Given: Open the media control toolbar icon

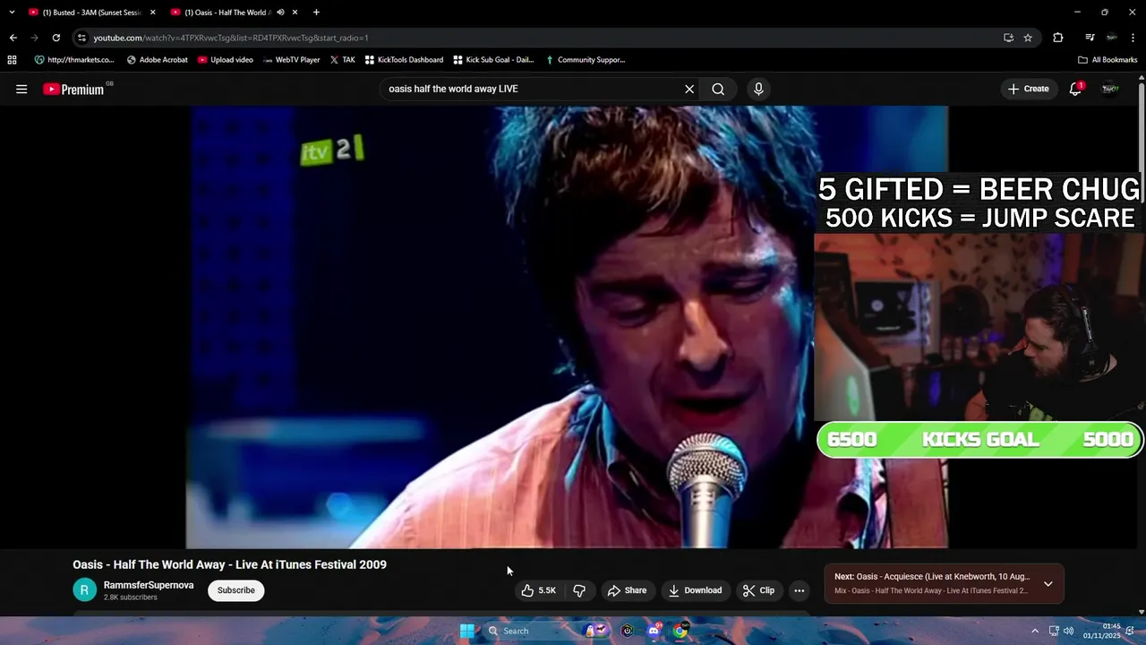Looking at the screenshot, I should 1090,38.
